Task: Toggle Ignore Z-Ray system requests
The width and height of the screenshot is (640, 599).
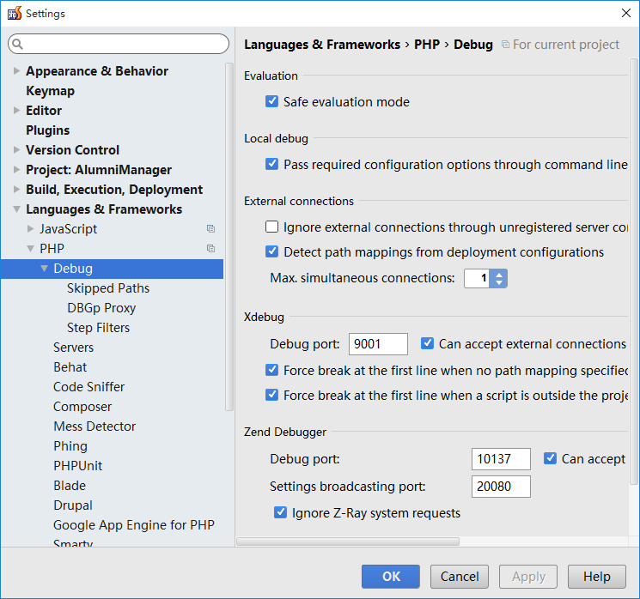Action: click(x=280, y=512)
